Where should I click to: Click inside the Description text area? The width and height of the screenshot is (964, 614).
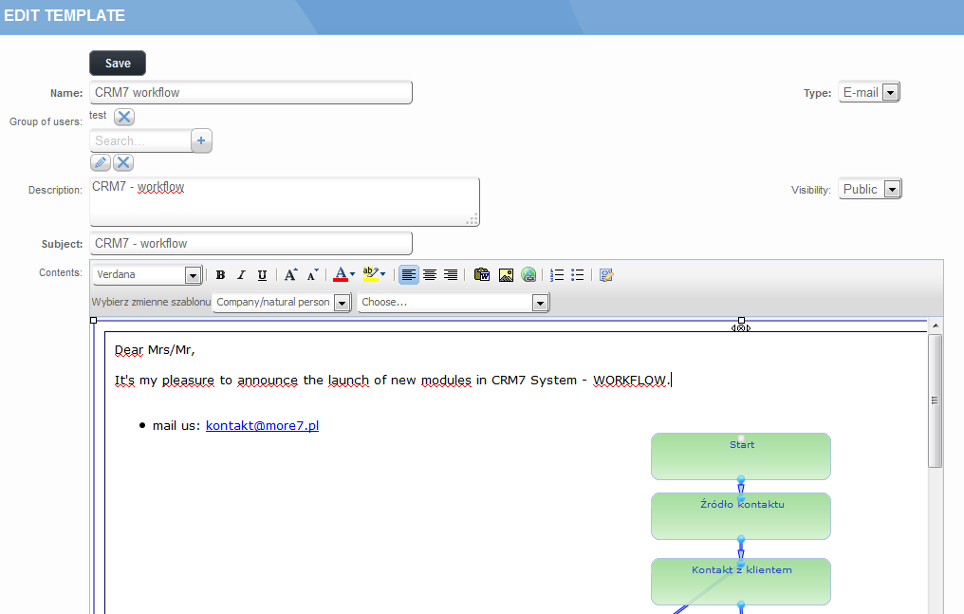(x=284, y=201)
